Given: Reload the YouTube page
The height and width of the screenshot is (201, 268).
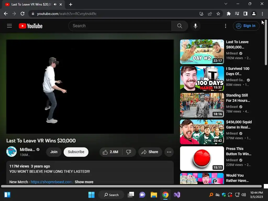Looking at the screenshot, I should [x=23, y=14].
